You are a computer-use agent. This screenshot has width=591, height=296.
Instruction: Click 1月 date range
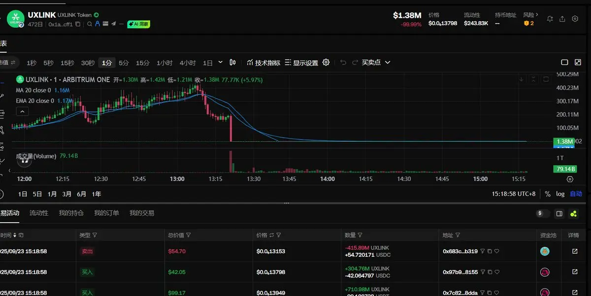(x=52, y=194)
